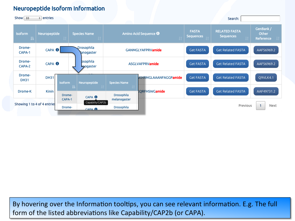Sort by FASTA Sequences column

pos(197,34)
